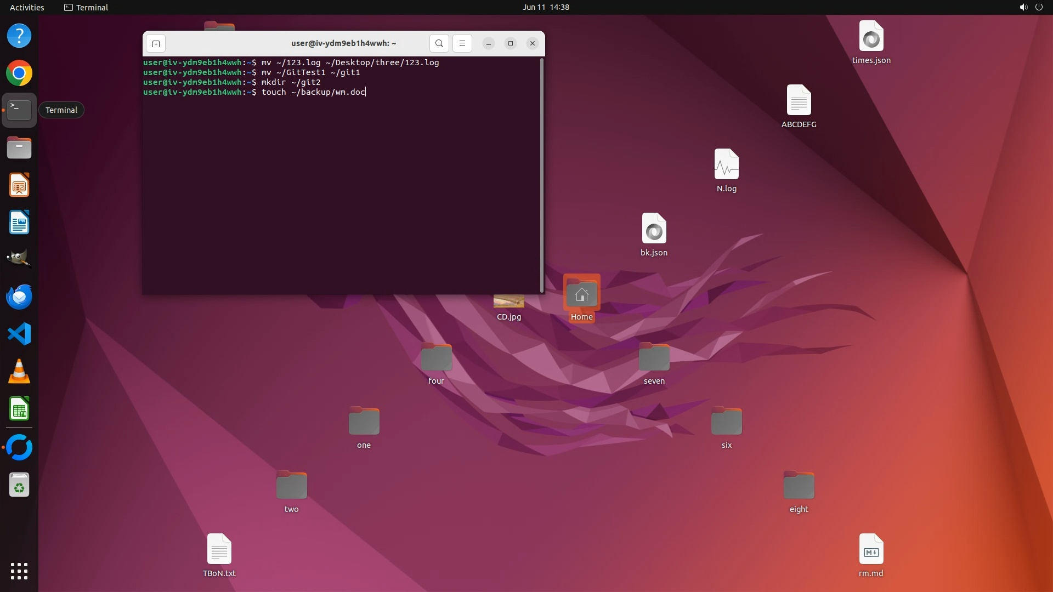This screenshot has width=1053, height=592.
Task: Show Applications grid button
Action: click(x=19, y=571)
